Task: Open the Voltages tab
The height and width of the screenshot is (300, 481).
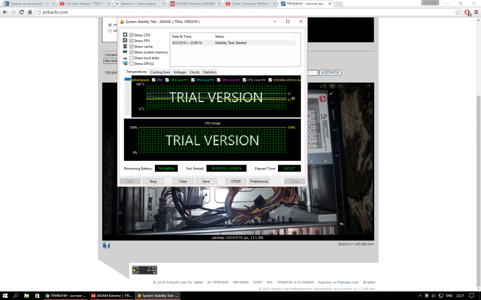Action: pos(180,72)
